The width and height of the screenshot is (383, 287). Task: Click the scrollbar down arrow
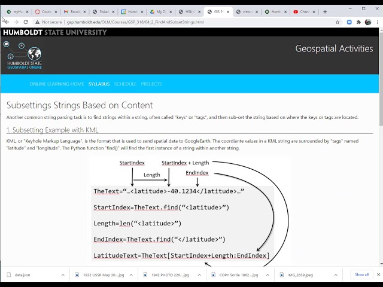pos(381,264)
